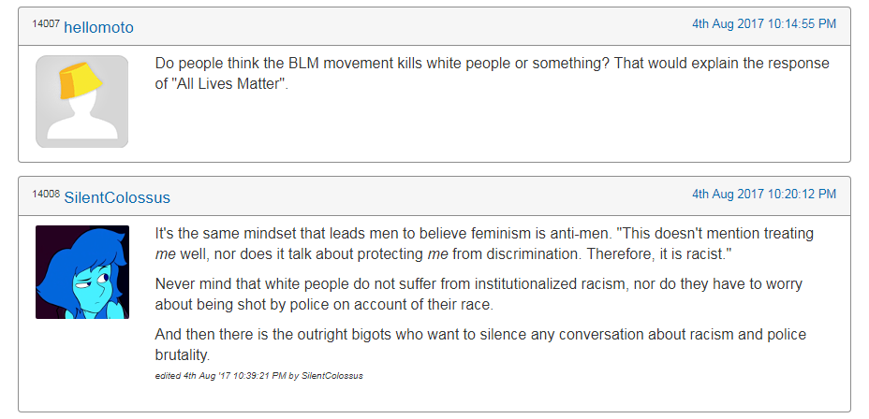
Task: Select post number 14007
Action: tap(46, 23)
